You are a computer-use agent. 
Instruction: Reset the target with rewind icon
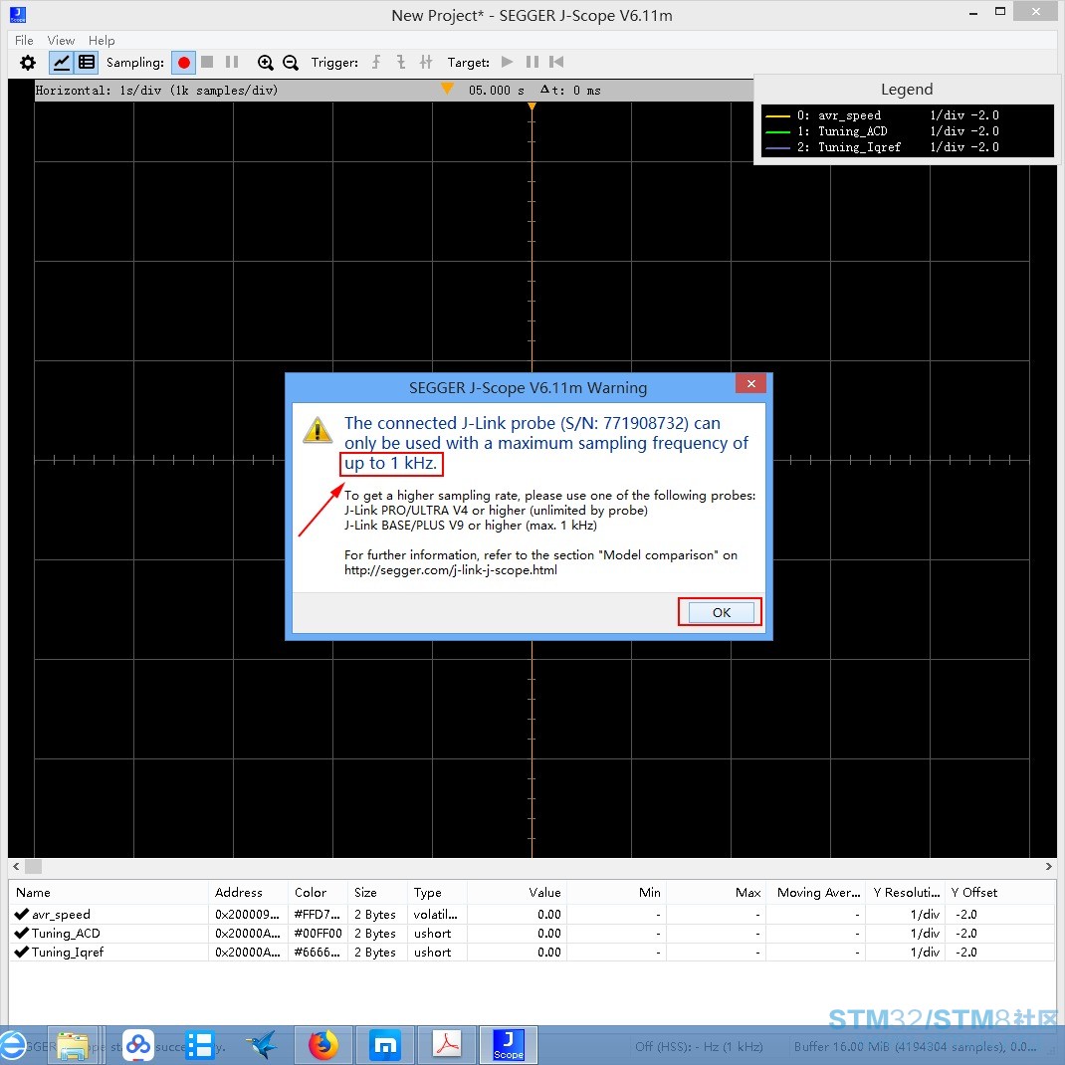tap(556, 62)
